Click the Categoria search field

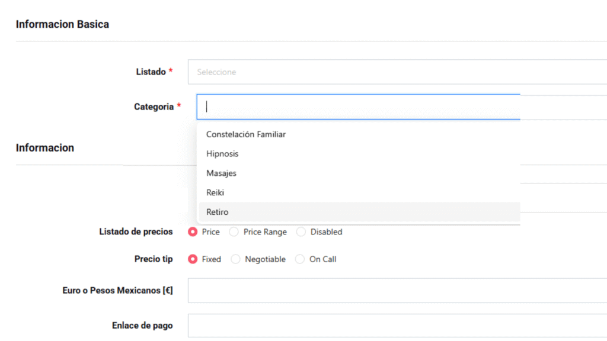coord(358,107)
